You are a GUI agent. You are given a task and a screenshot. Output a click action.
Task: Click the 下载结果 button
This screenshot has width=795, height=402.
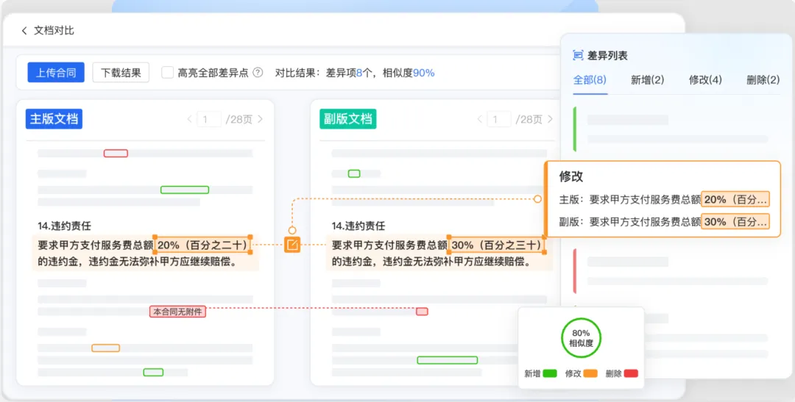tap(121, 73)
